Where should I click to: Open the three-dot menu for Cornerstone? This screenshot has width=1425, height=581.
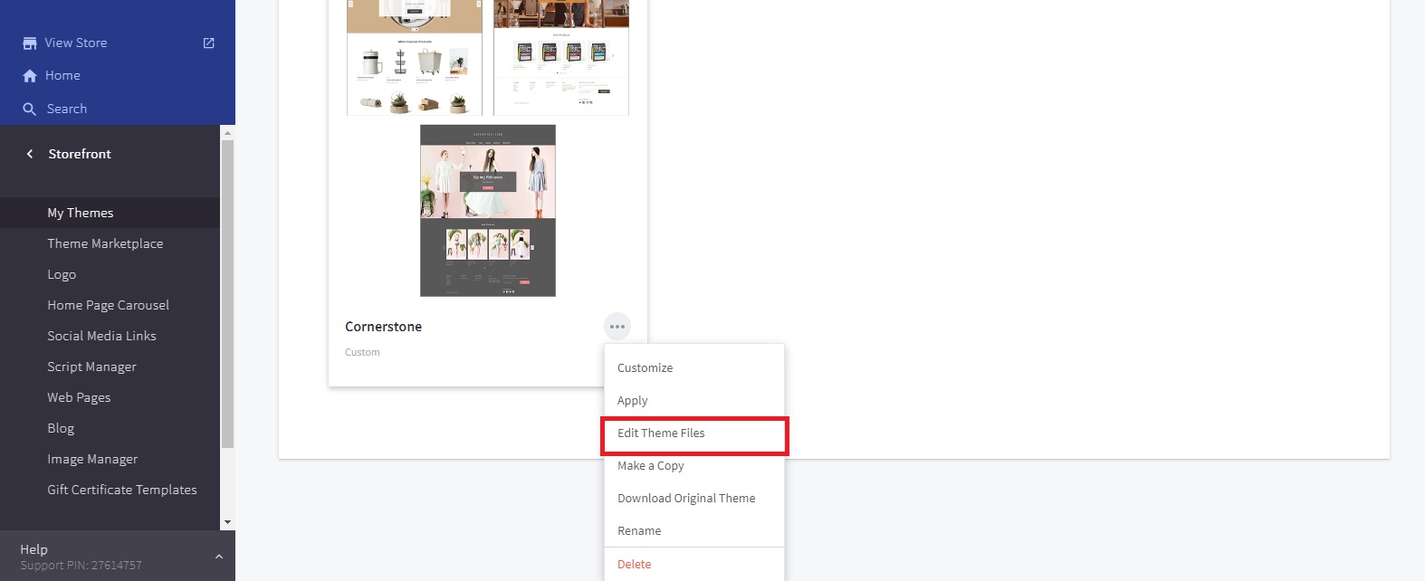pos(617,327)
